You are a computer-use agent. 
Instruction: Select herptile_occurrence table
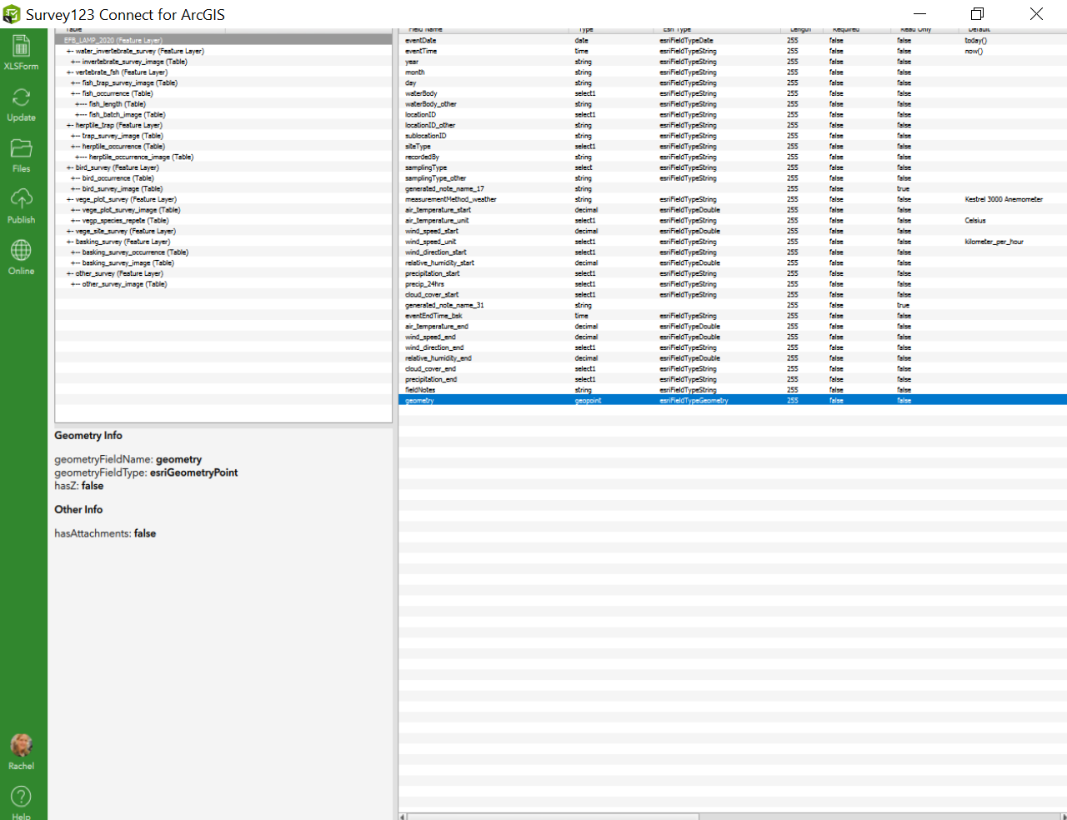coord(123,147)
